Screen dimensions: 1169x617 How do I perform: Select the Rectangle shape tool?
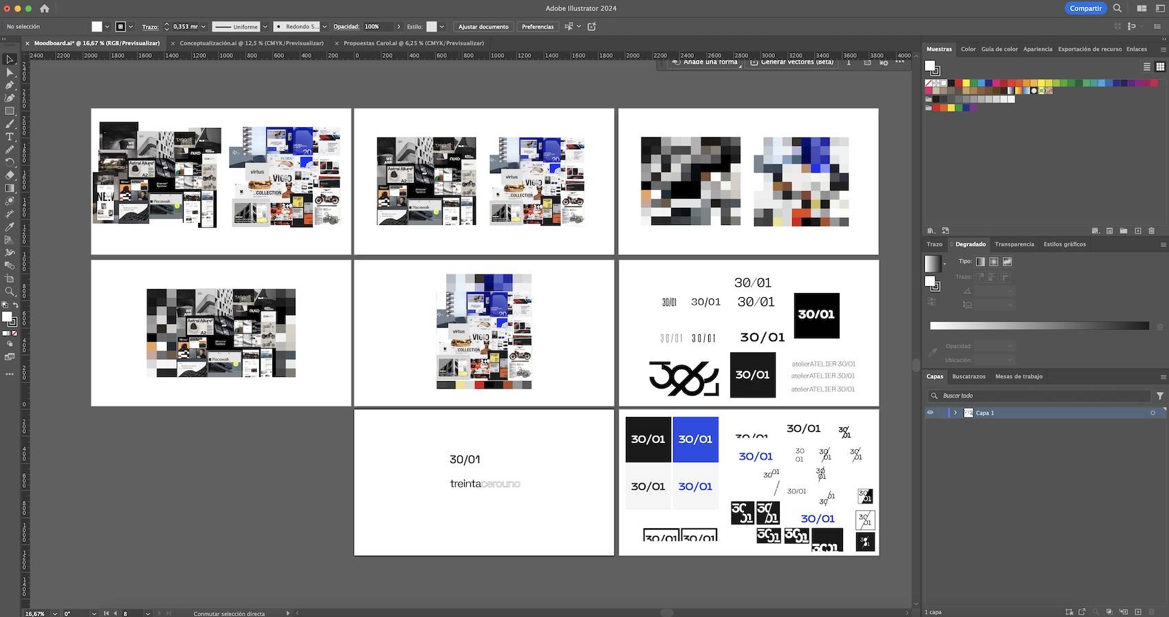[10, 111]
